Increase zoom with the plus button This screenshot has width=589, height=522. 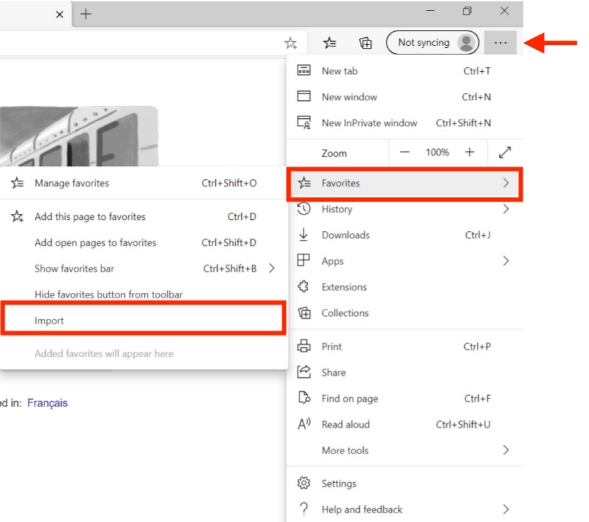[469, 152]
